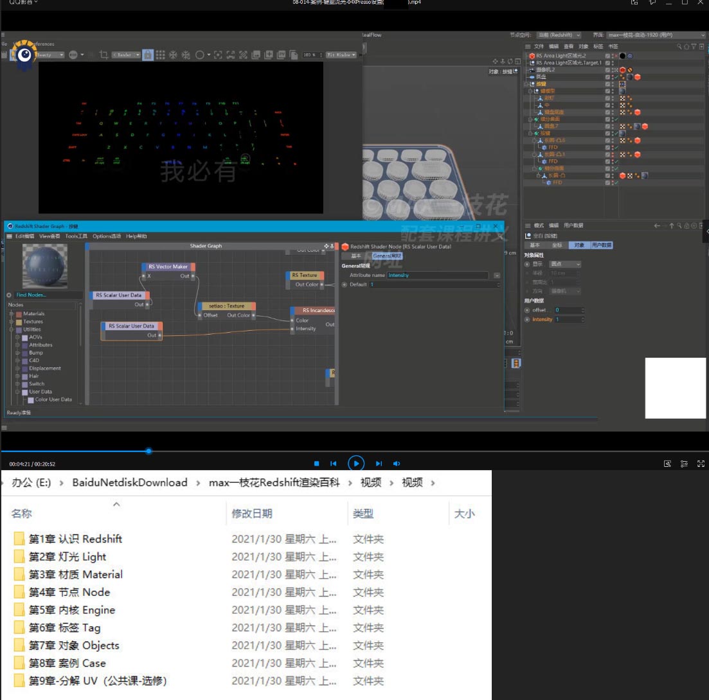Toggle the green enable check on first FFD

click(615, 148)
